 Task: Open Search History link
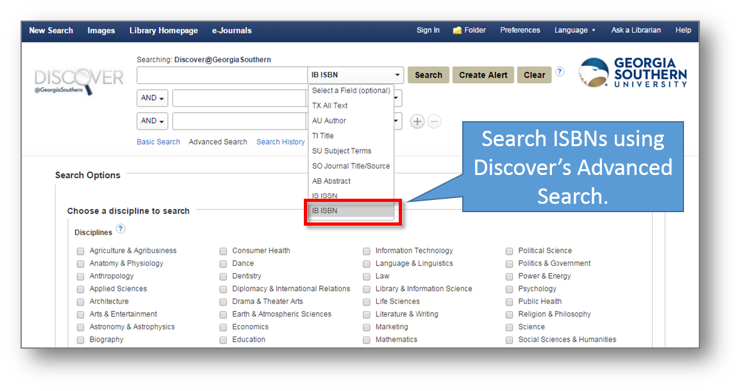pyautogui.click(x=281, y=142)
